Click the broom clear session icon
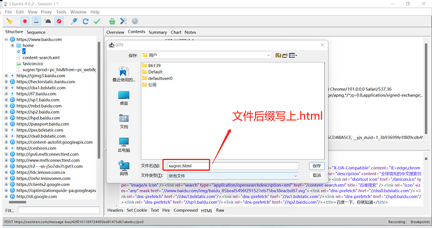 point(10,21)
